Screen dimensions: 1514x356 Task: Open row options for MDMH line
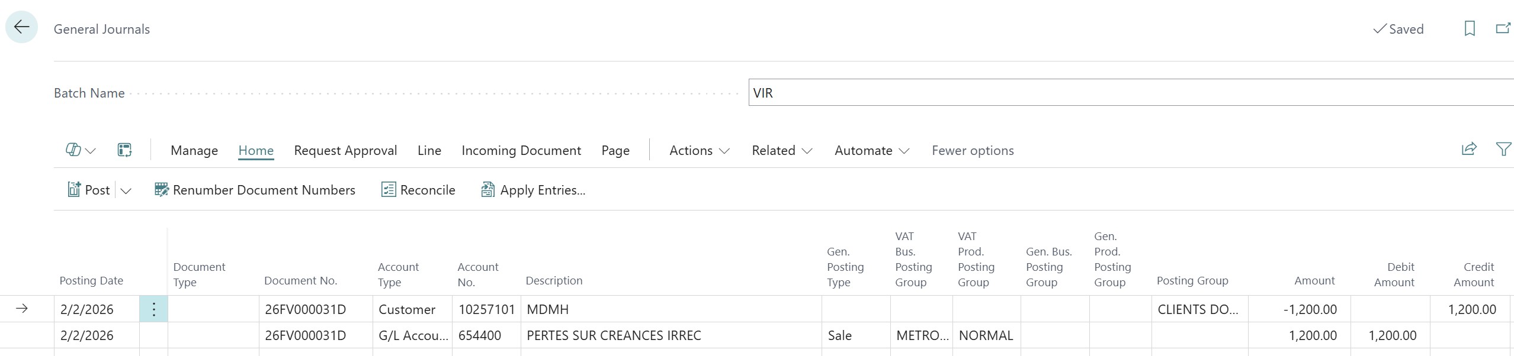pyautogui.click(x=153, y=309)
